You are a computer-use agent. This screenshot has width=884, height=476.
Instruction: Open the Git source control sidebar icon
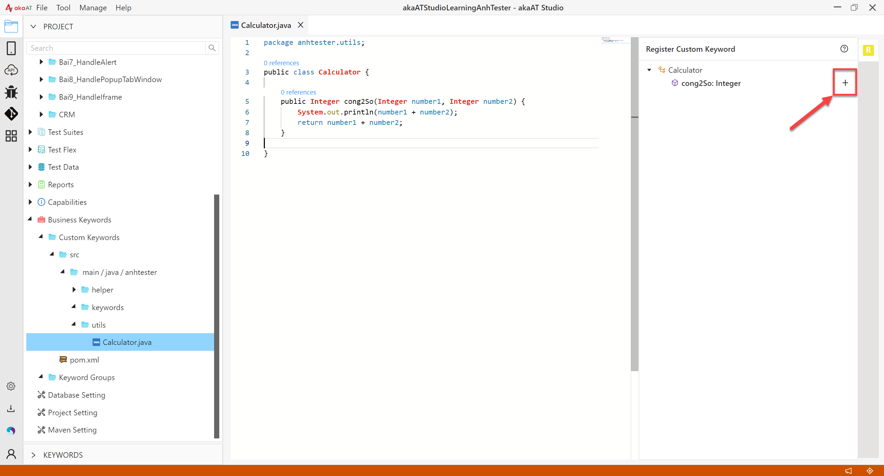(x=11, y=114)
